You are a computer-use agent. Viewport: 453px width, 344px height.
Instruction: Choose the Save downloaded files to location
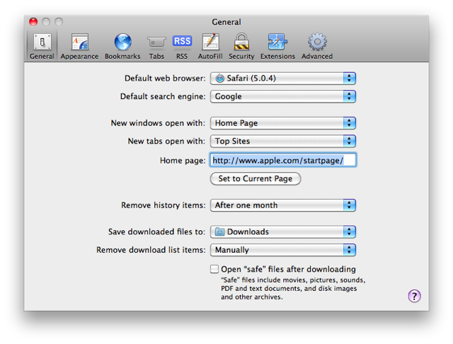click(x=283, y=232)
